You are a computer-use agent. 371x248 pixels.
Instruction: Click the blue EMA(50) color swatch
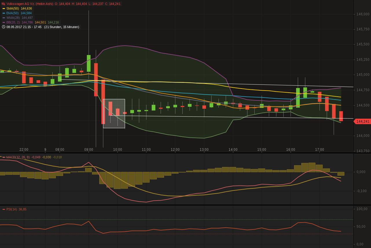tap(4, 13)
